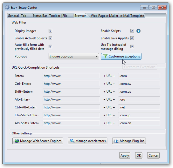Select the Status Bar tab
This screenshot has width=173, height=168.
(x=40, y=16)
